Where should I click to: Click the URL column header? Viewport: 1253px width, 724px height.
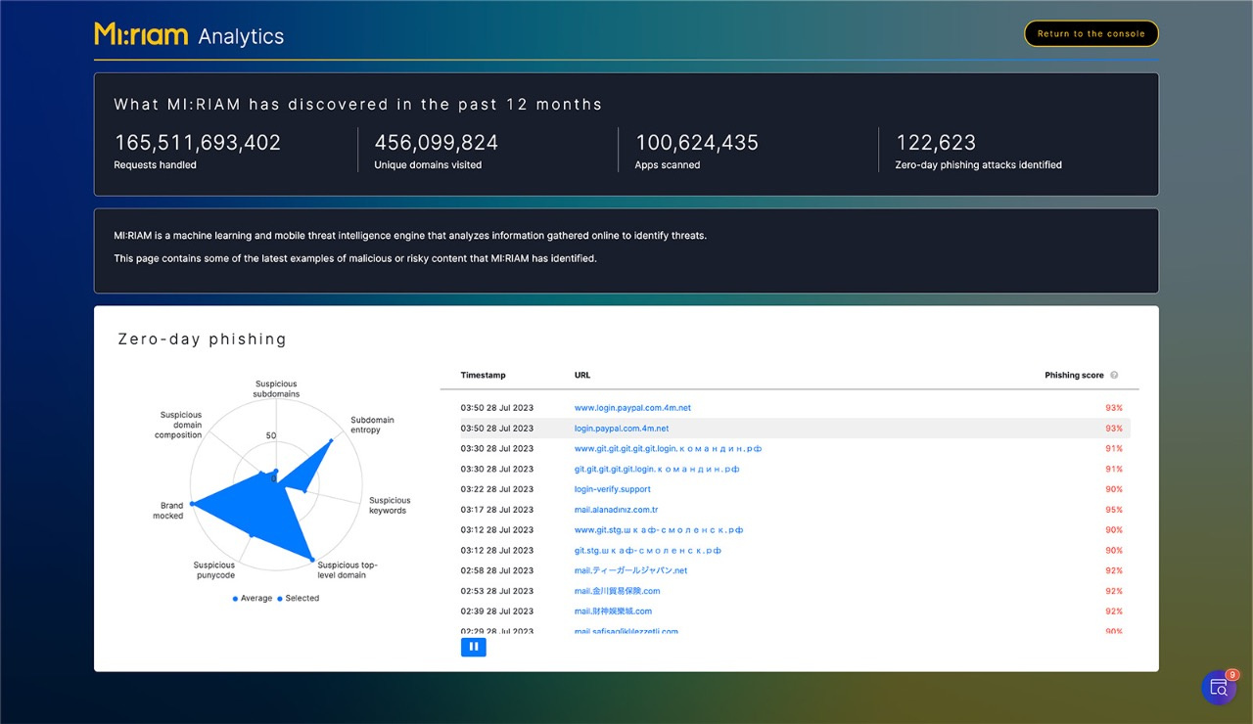pyautogui.click(x=582, y=376)
